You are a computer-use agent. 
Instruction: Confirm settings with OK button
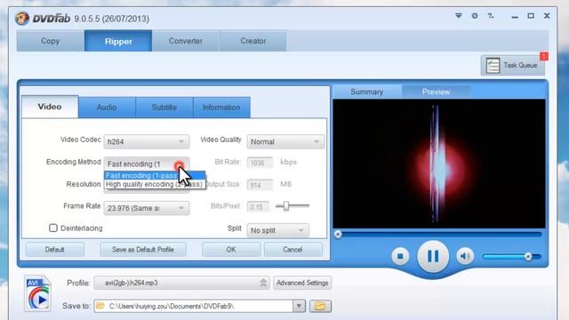[231, 250]
